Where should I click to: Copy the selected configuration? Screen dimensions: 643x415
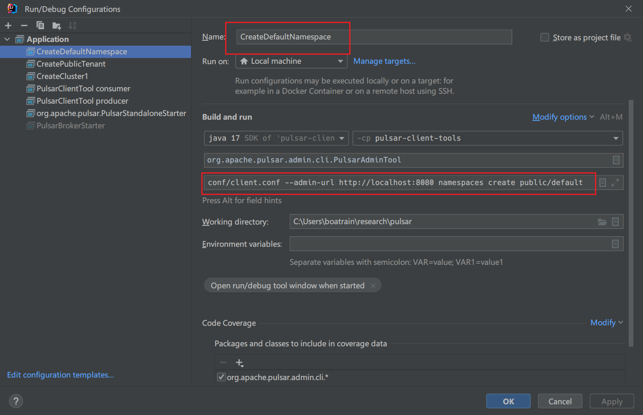click(x=40, y=26)
